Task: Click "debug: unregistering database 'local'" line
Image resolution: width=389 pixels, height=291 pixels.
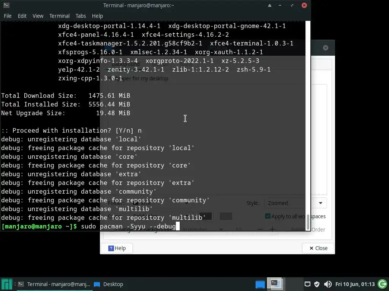Action: point(71,139)
